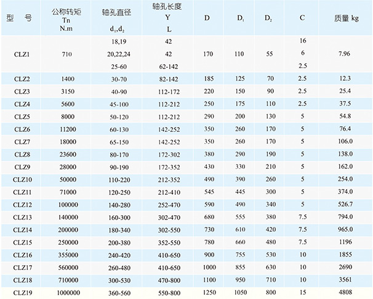Click the CLZ14 model cell
The height and width of the screenshot is (299, 373).
[x=22, y=229]
